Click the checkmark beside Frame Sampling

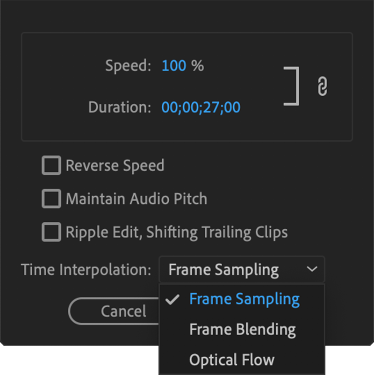point(173,298)
